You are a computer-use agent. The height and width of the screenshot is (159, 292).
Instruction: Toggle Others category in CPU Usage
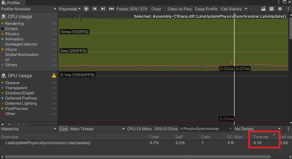pos(2,65)
